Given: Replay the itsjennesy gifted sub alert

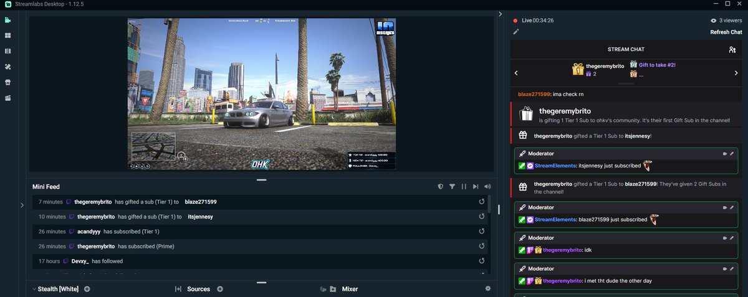Looking at the screenshot, I should pos(481,217).
